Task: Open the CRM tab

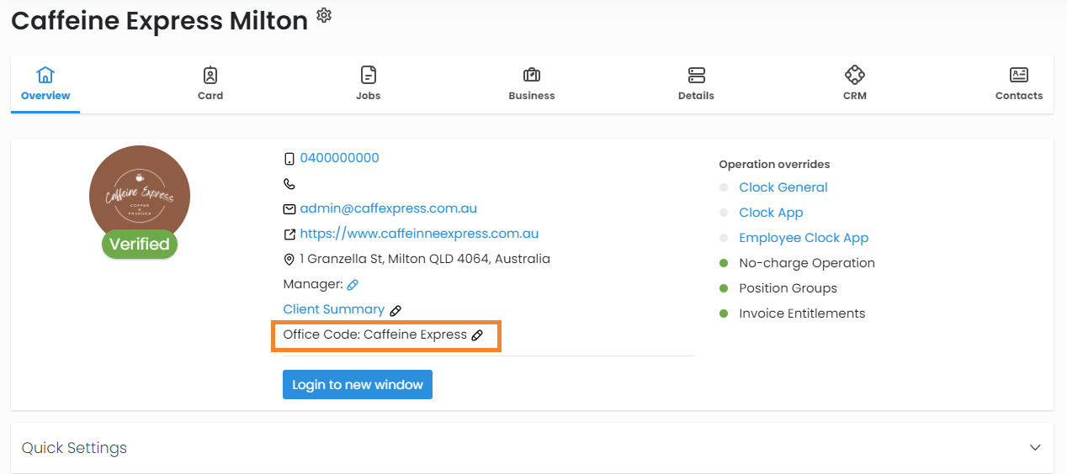Action: click(854, 84)
